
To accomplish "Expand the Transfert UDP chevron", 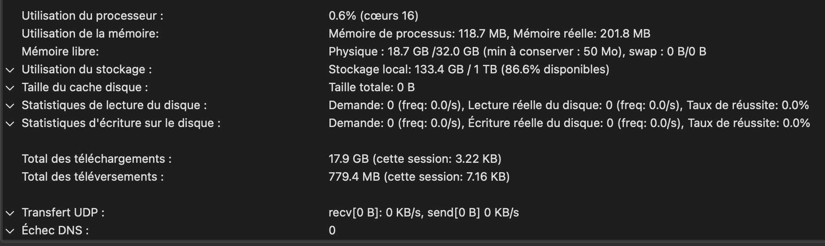I will (x=10, y=213).
